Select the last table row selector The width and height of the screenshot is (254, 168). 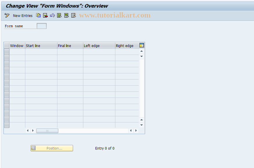click(x=7, y=125)
